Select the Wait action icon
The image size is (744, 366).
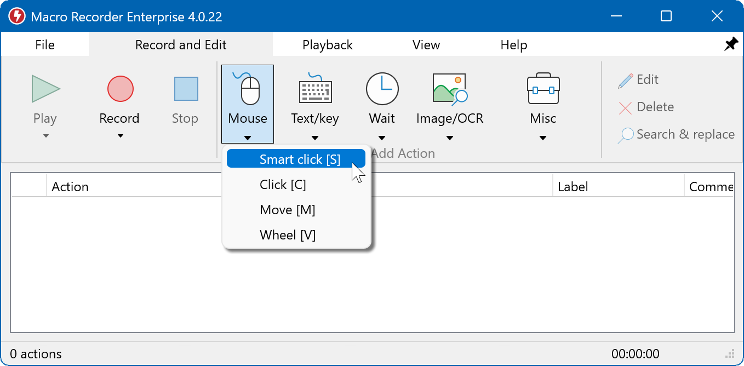tap(382, 89)
